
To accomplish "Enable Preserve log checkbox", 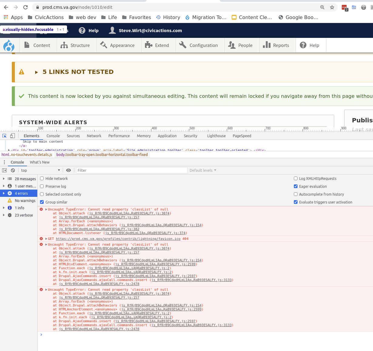I will [x=42, y=187].
